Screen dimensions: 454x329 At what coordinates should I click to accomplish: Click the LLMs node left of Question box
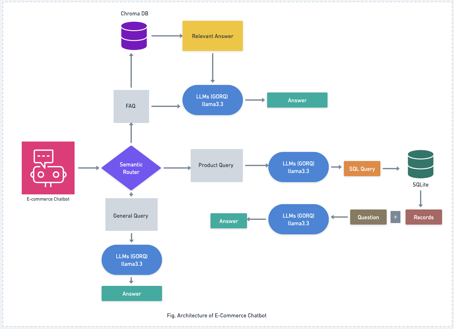tap(299, 219)
